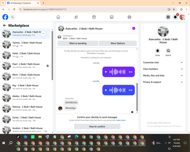Click the More Options button
The image size is (190, 152).
point(118,43)
